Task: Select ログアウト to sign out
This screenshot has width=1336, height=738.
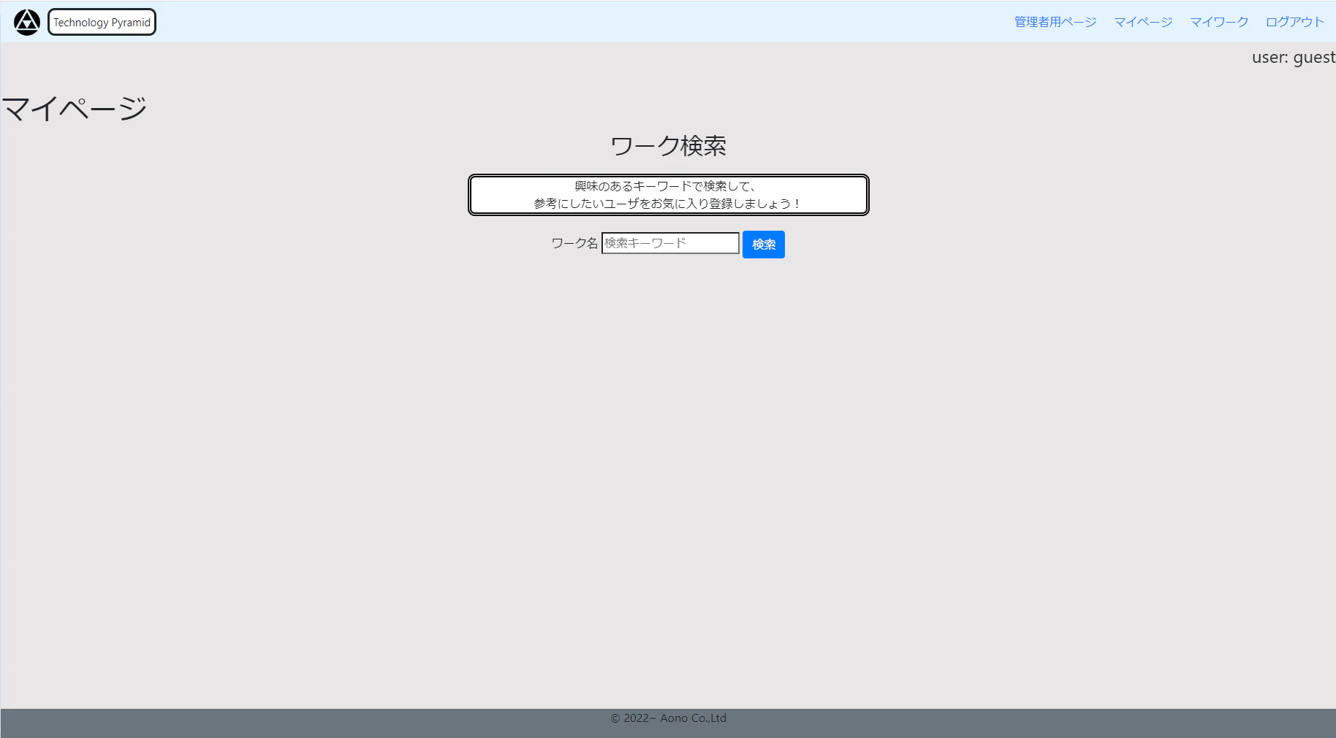Action: (x=1295, y=22)
